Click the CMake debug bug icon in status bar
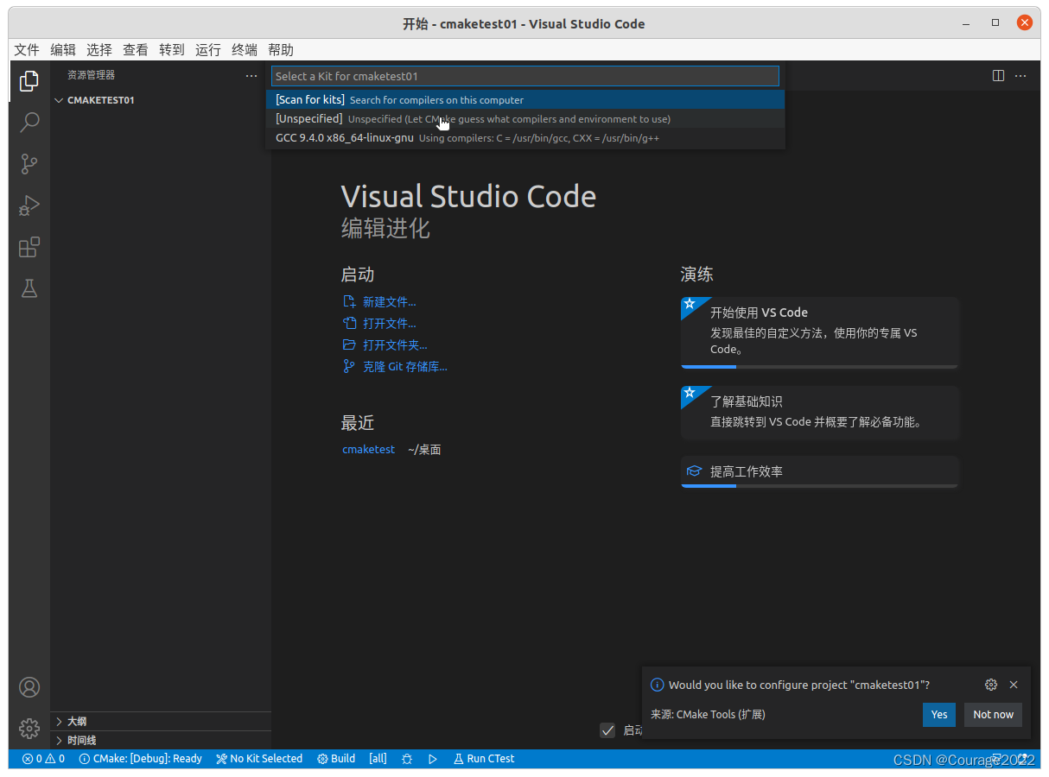1049x777 pixels. [407, 759]
